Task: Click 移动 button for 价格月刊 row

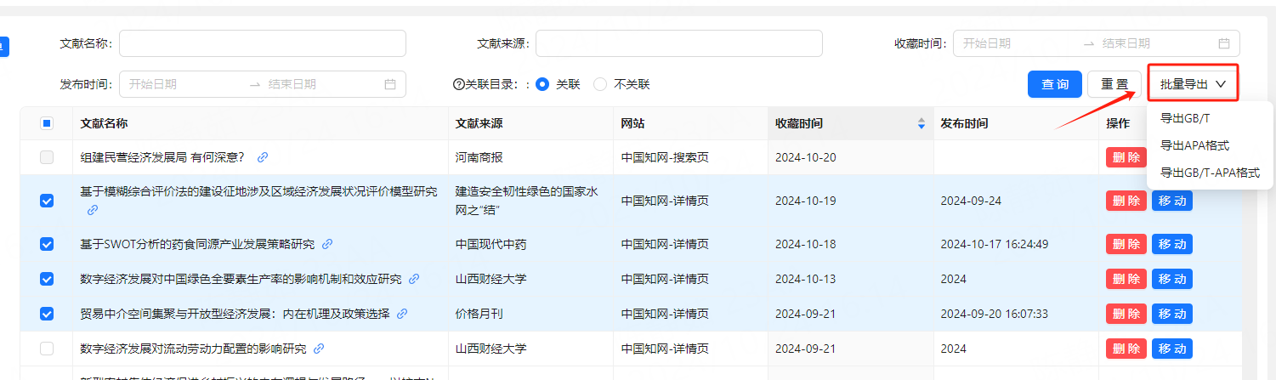Action: coord(1171,314)
